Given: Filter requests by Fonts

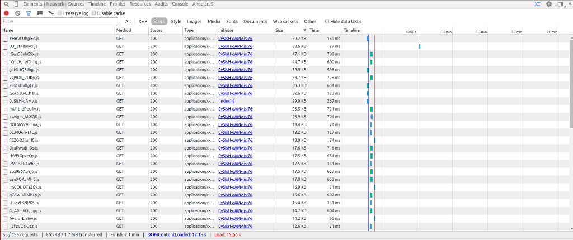Looking at the screenshot, I should [x=232, y=22].
